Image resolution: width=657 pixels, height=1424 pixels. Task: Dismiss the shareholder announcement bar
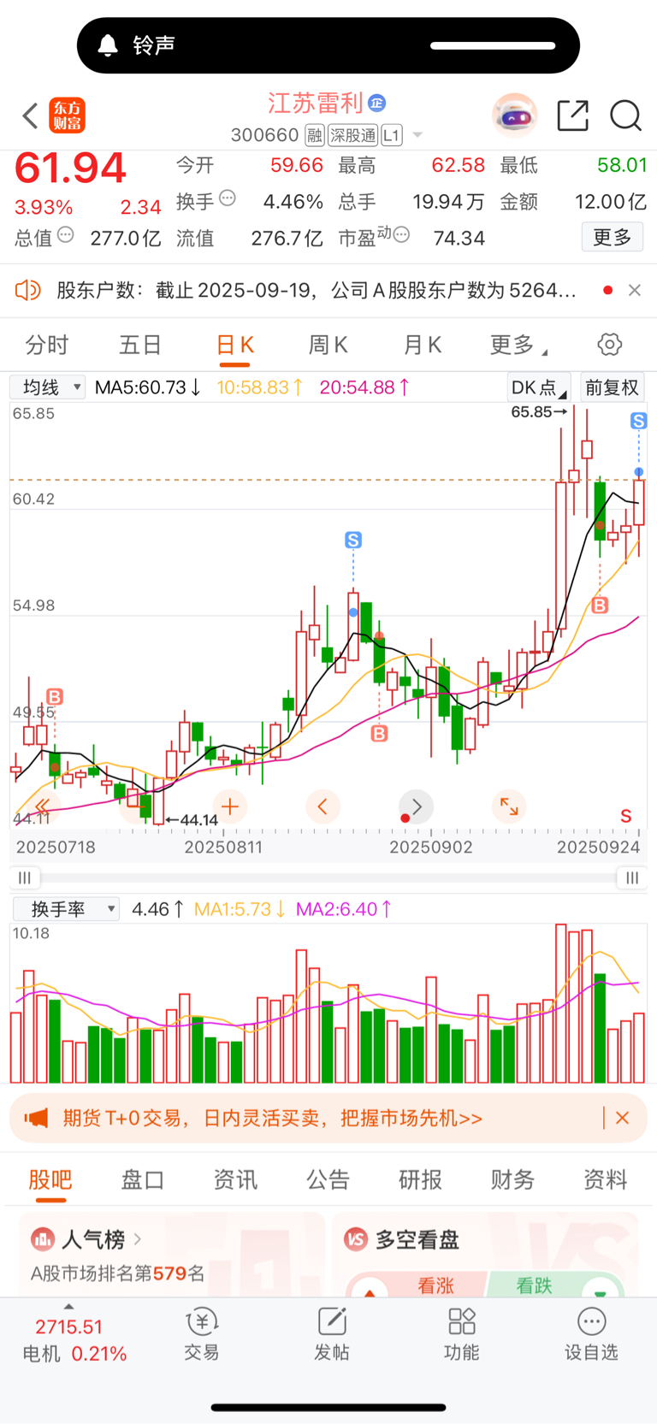[x=635, y=290]
